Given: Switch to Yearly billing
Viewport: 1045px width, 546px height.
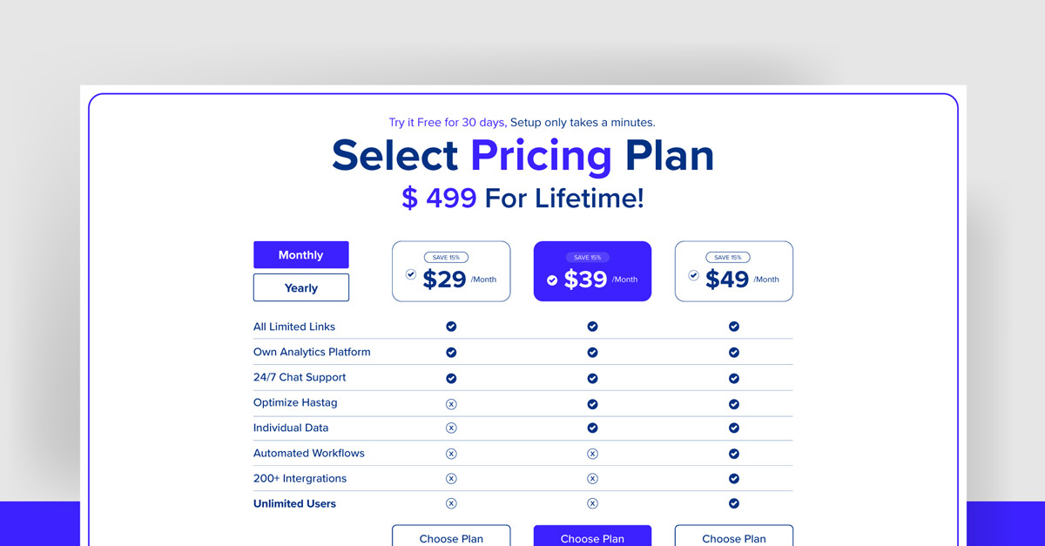Looking at the screenshot, I should point(300,286).
